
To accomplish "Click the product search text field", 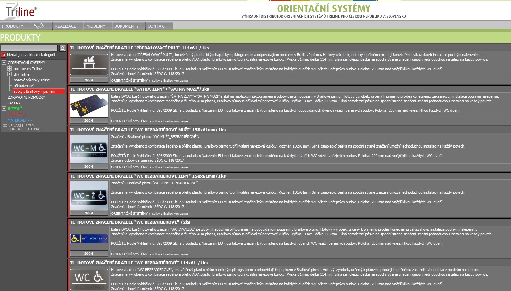I will coord(29,48).
